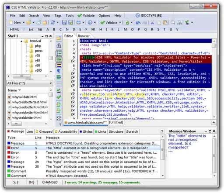Switch to the [Untitled] document tab
Image resolution: width=224 pixels, height=193 pixels.
point(116,122)
